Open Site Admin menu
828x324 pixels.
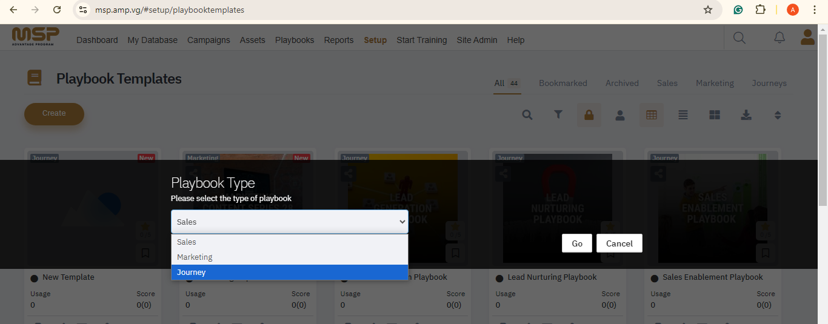pyautogui.click(x=477, y=40)
